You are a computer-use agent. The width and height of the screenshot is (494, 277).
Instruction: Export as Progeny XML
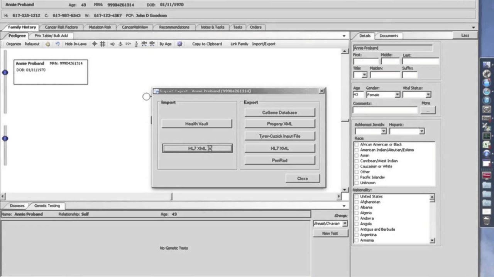coord(280,124)
